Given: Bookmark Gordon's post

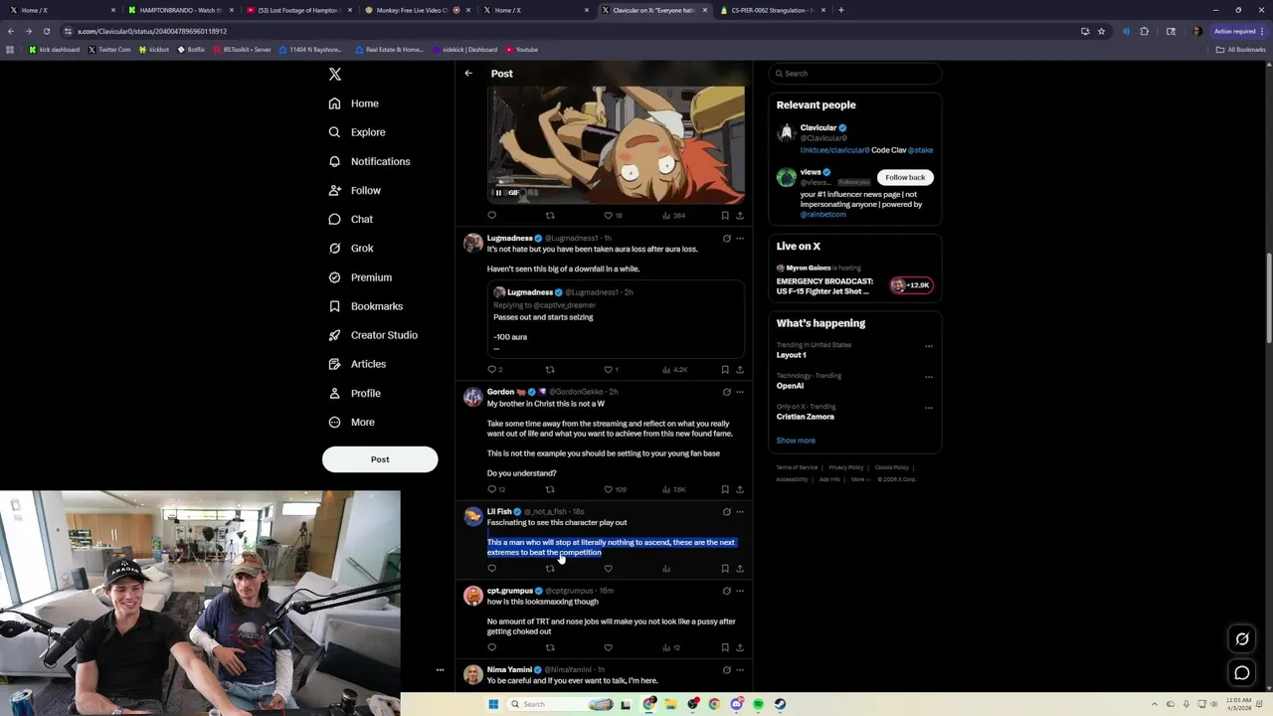Looking at the screenshot, I should (725, 489).
